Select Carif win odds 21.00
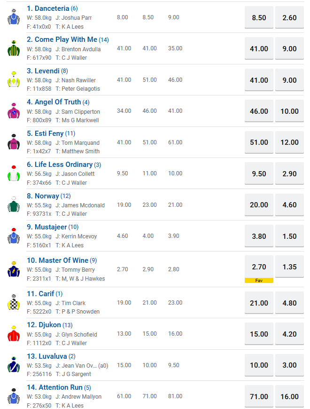This screenshot has width=310, height=409. pyautogui.click(x=259, y=303)
